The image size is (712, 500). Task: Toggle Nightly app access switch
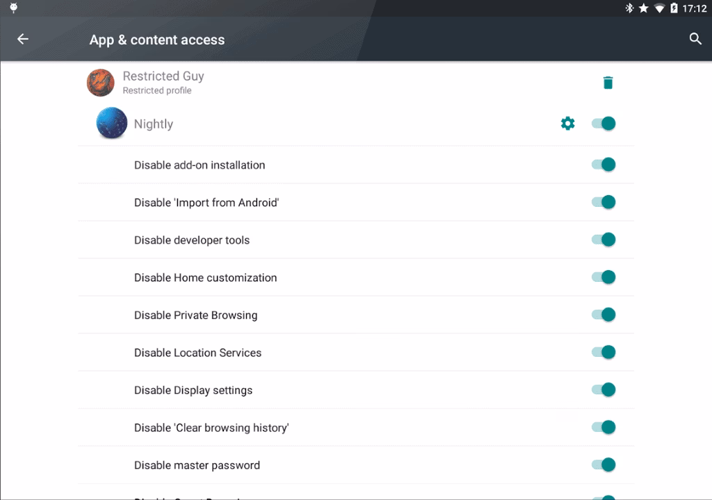[604, 123]
